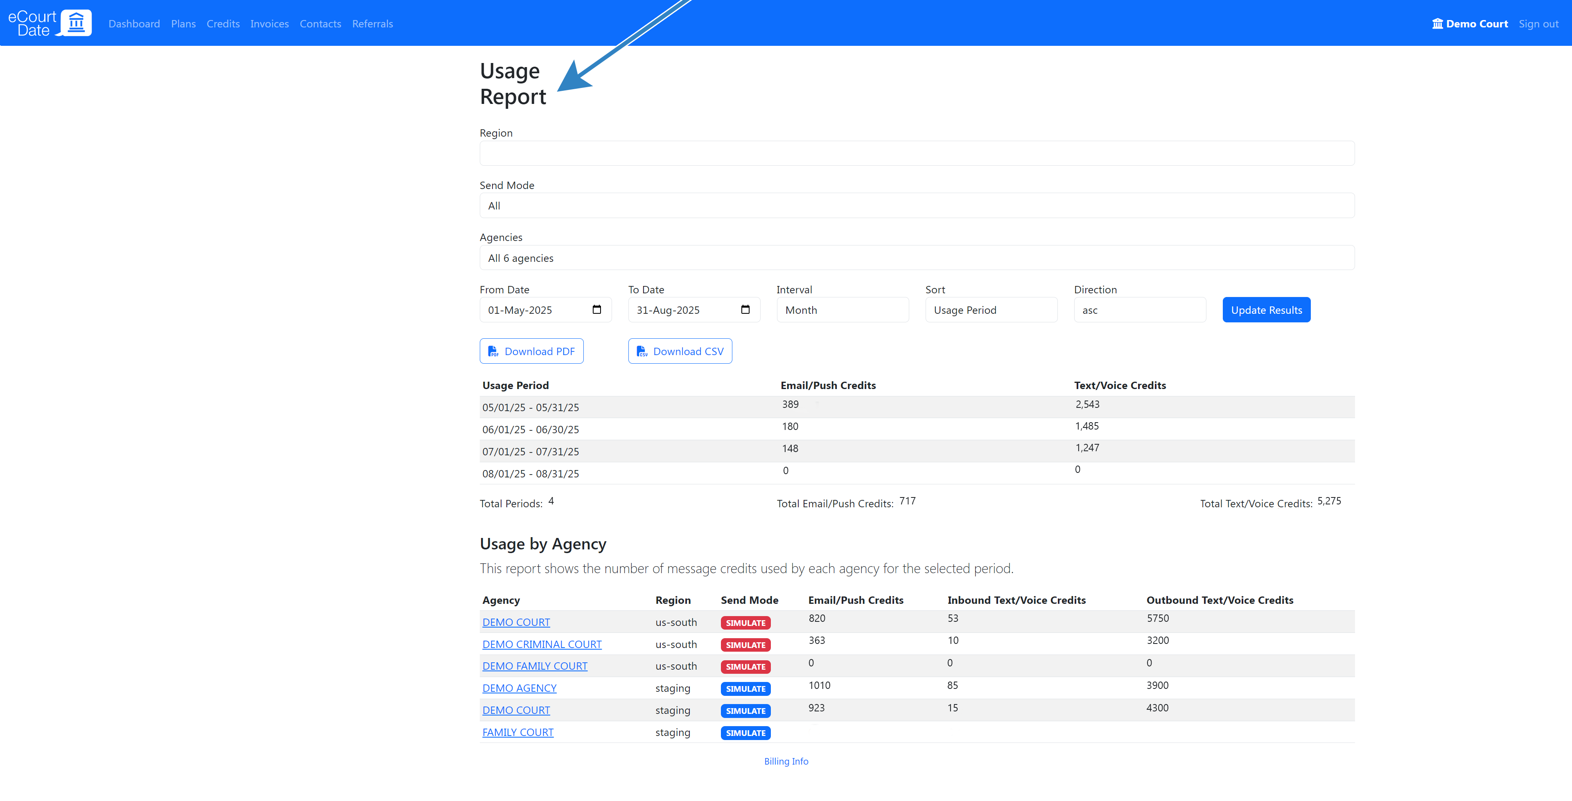
Task: Open the Send Mode dropdown
Action: (x=917, y=206)
